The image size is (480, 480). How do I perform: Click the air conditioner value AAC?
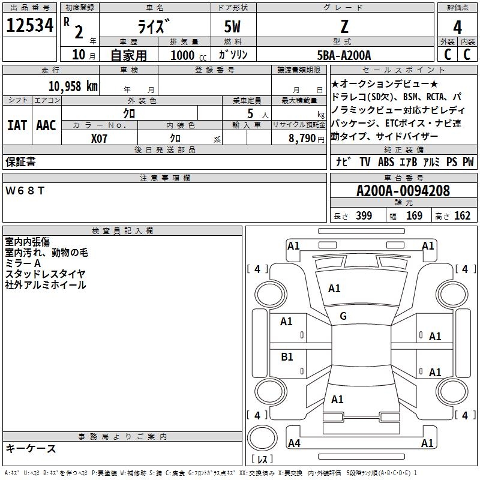[46, 125]
